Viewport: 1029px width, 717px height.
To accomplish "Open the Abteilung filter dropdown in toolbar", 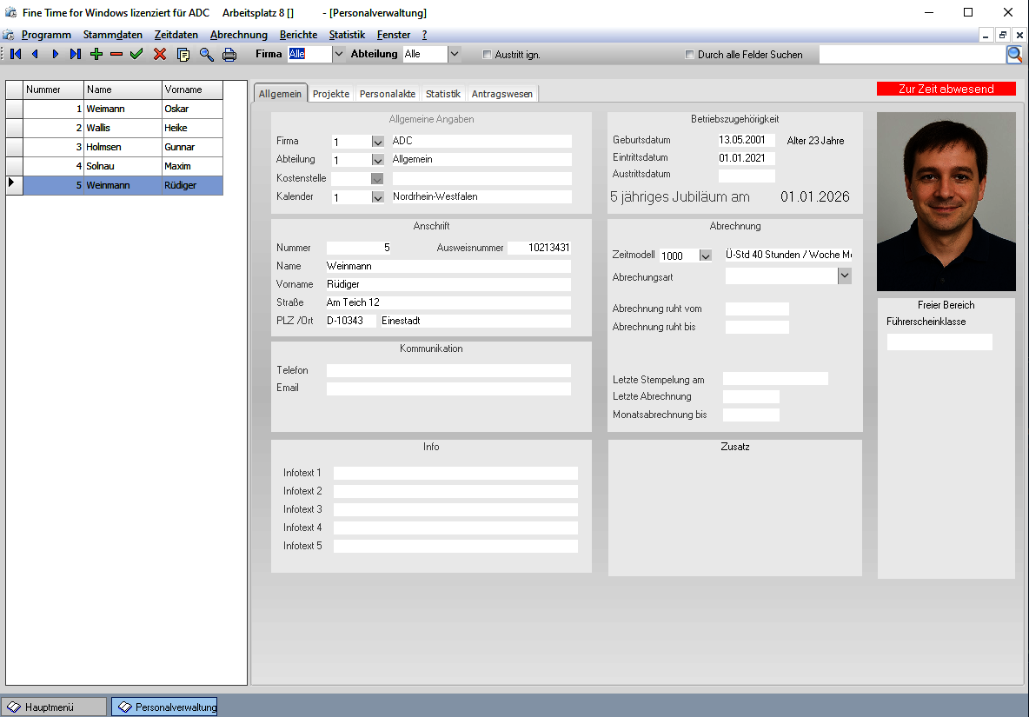I will [454, 54].
